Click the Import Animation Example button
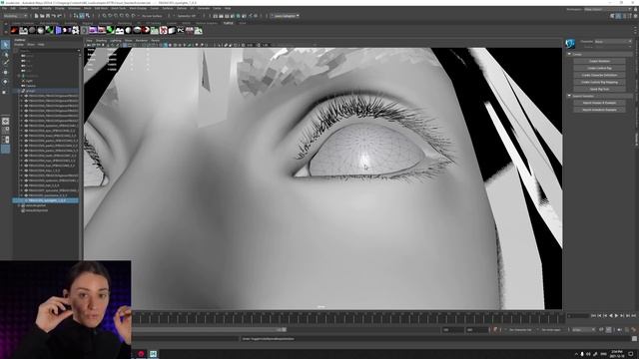639x359 pixels. [x=599, y=110]
